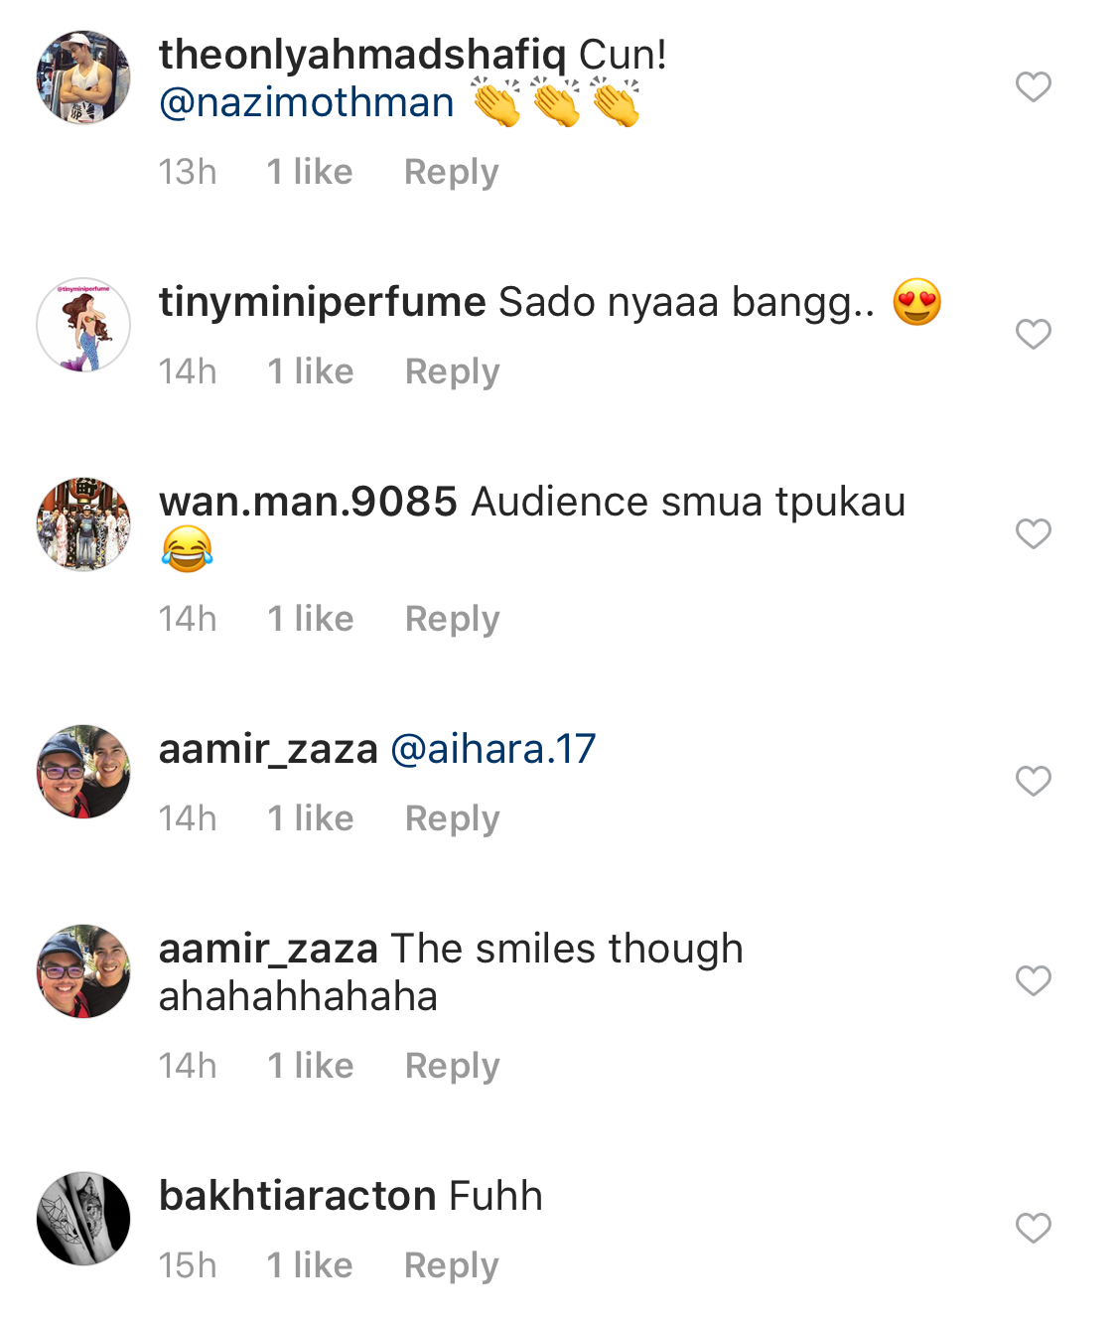
Task: View wan.man.9085's profile photo
Action: point(83,524)
